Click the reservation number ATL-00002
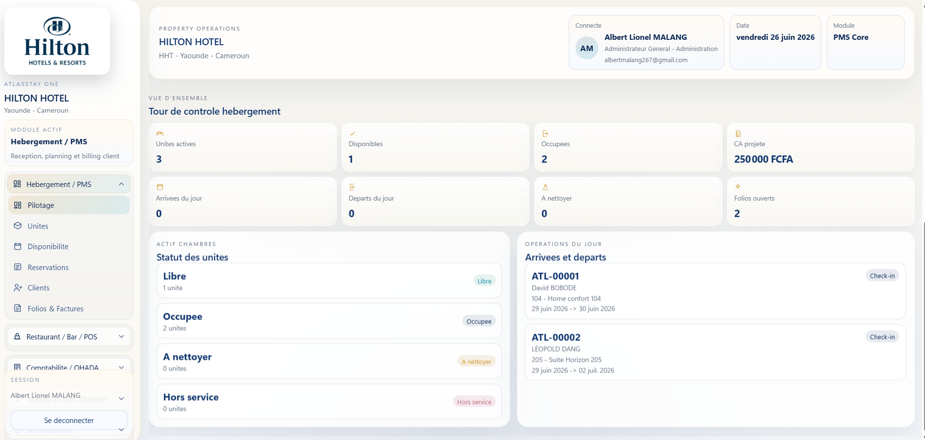Screen dimensions: 925x440 point(556,338)
